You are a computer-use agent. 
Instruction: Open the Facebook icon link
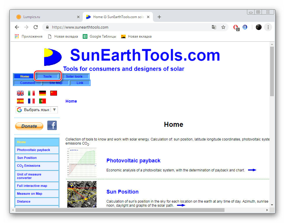[52, 125]
